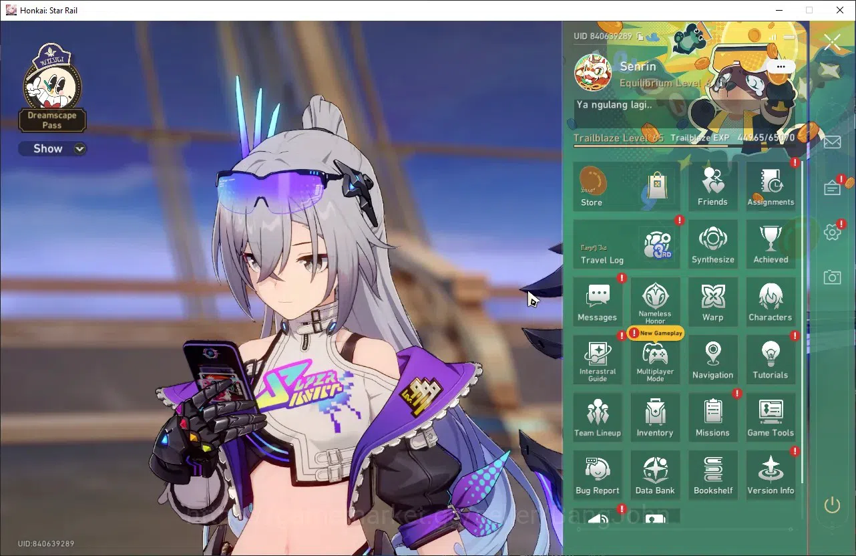Viewport: 856px width, 556px height.
Task: Go to the Warp screen
Action: 712,302
